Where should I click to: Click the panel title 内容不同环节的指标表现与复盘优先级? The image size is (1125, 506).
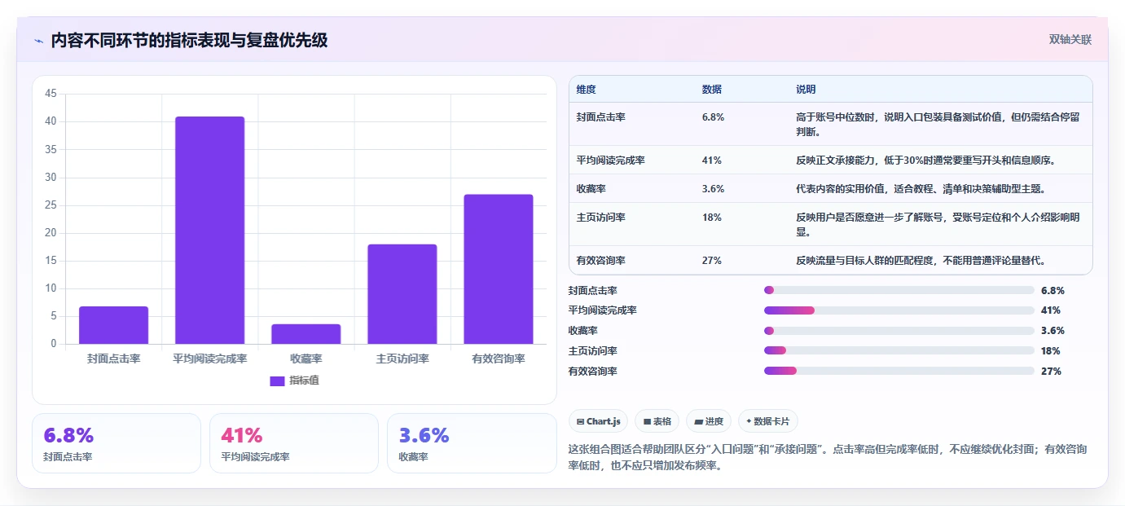tap(189, 40)
